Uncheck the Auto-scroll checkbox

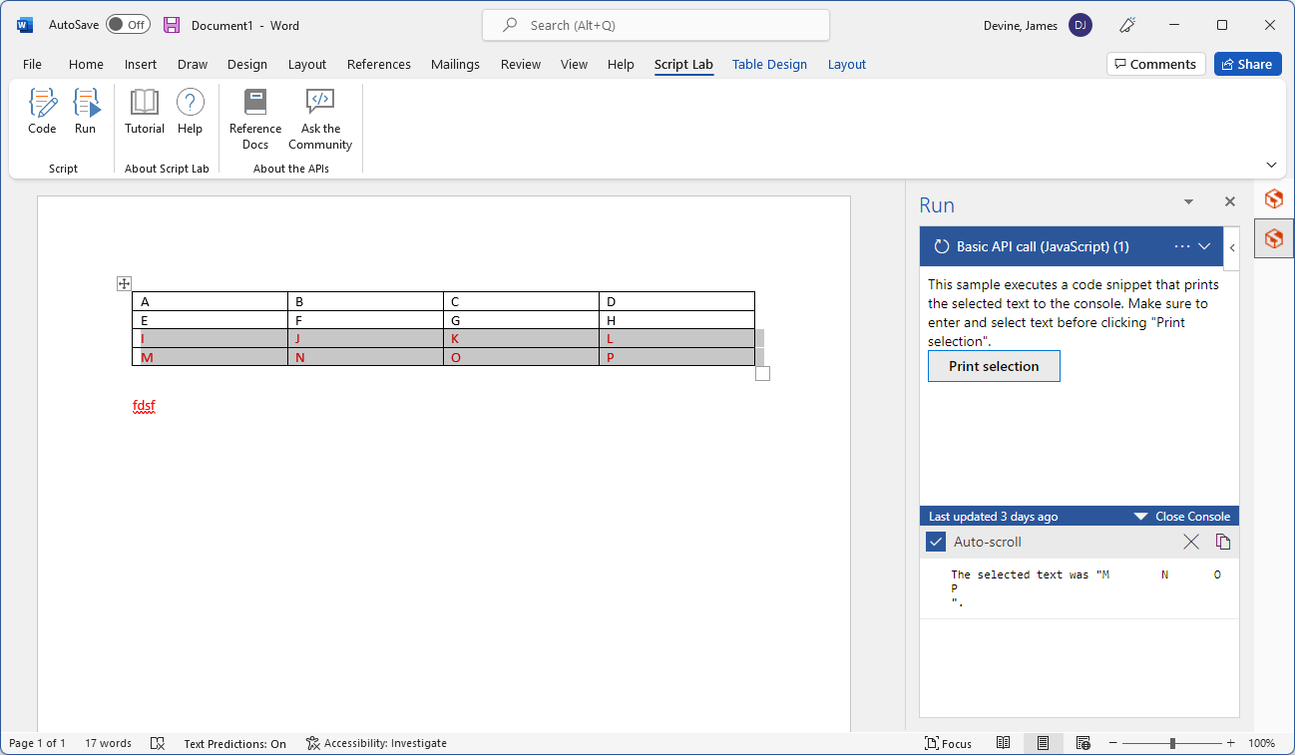click(x=936, y=541)
